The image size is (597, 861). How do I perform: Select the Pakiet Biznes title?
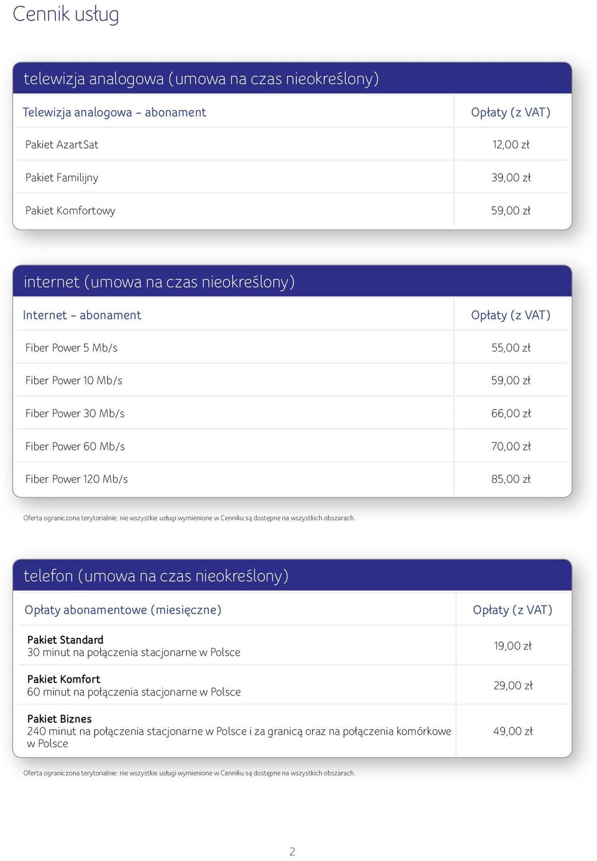point(59,719)
